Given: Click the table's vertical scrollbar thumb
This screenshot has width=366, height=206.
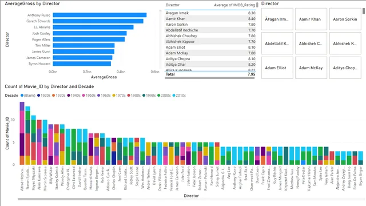Looking at the screenshot, I should (x=257, y=5).
